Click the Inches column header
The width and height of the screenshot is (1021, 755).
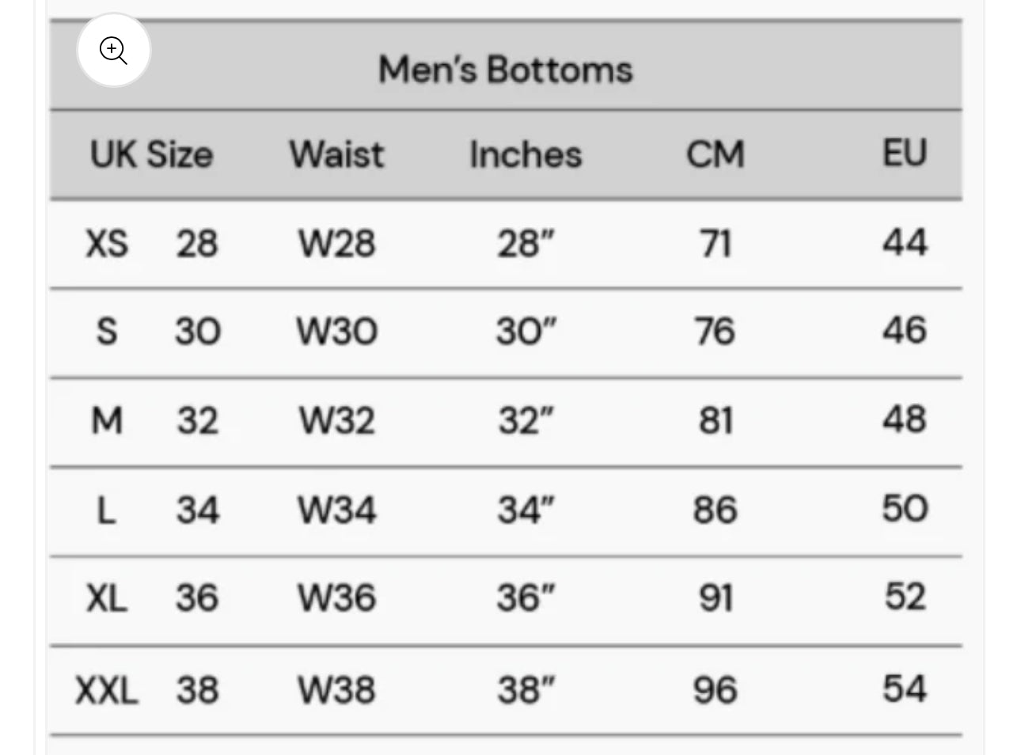526,154
